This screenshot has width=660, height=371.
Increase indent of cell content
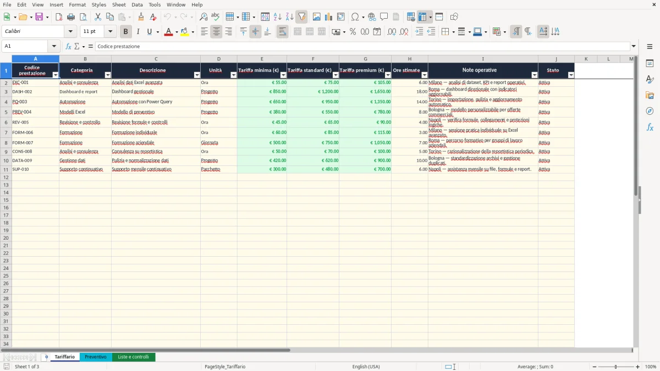pos(419,32)
